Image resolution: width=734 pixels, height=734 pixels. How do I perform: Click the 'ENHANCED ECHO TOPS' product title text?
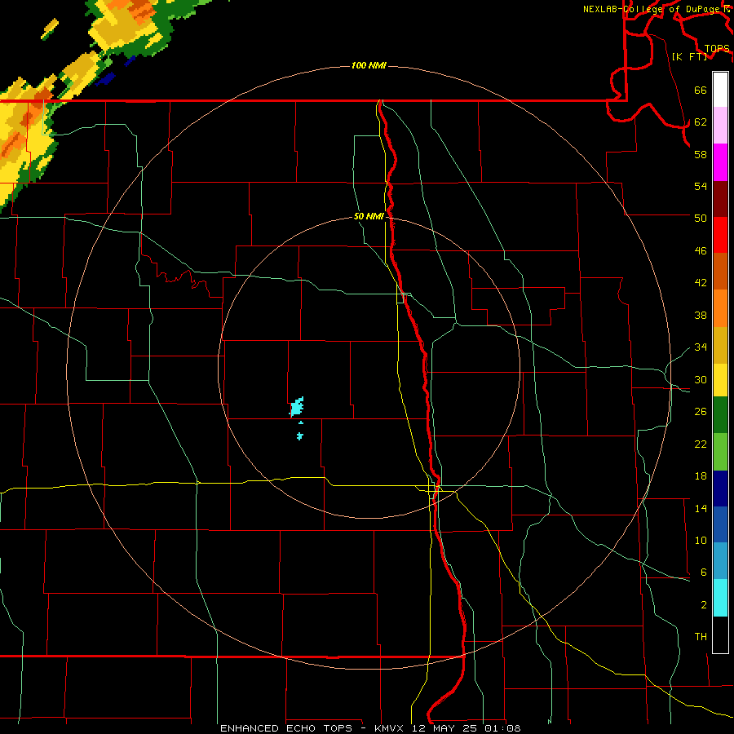point(286,728)
